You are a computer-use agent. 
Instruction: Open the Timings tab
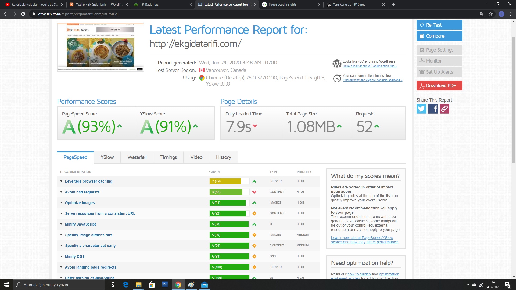pos(169,157)
